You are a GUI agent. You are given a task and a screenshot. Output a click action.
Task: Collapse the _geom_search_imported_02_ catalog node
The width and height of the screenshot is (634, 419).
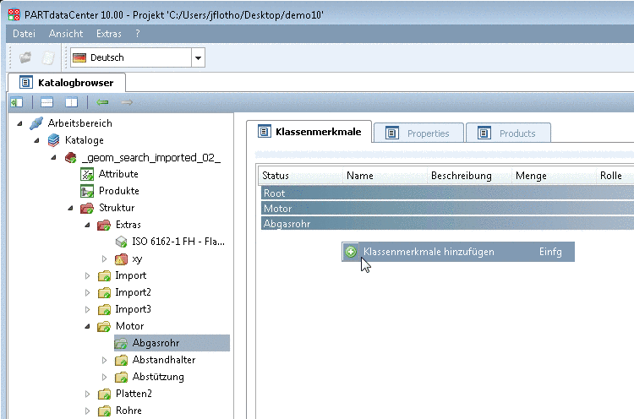pos(54,157)
